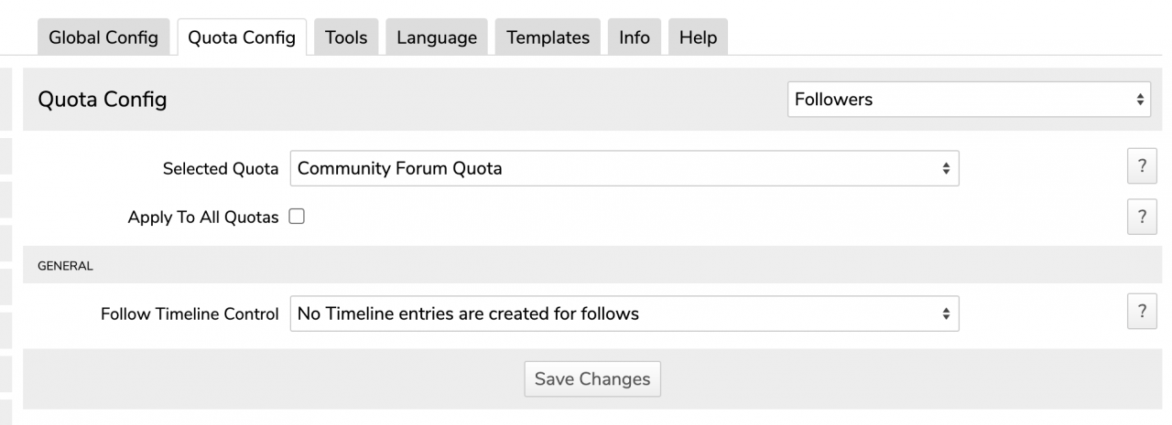Click the Follow Timeline Control label
This screenshot has width=1172, height=425.
pyautogui.click(x=190, y=313)
